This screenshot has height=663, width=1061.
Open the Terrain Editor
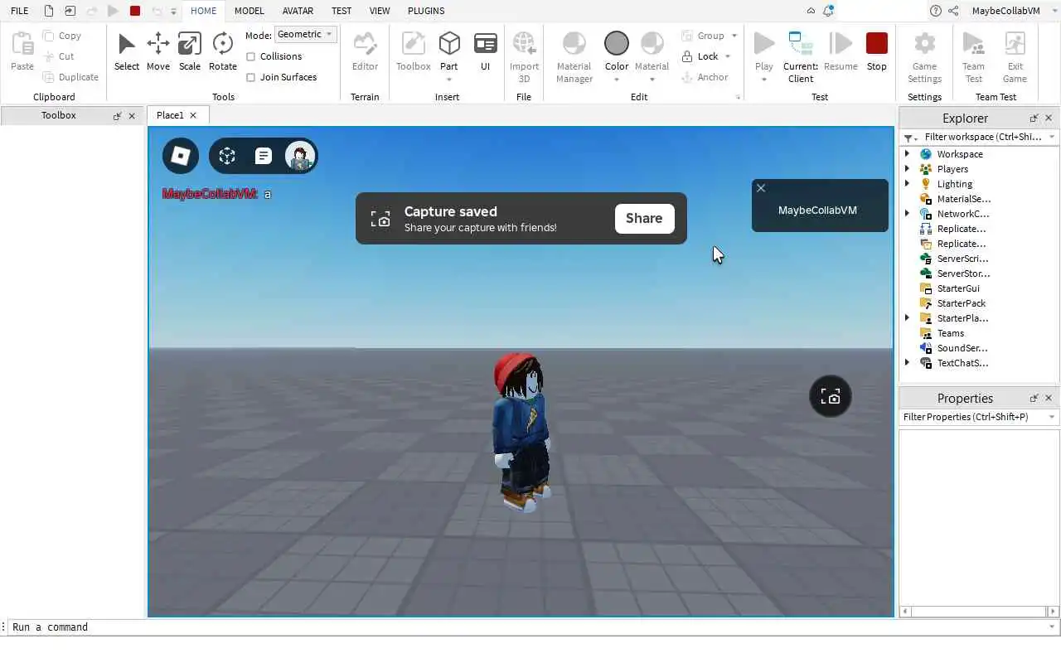[x=365, y=52]
